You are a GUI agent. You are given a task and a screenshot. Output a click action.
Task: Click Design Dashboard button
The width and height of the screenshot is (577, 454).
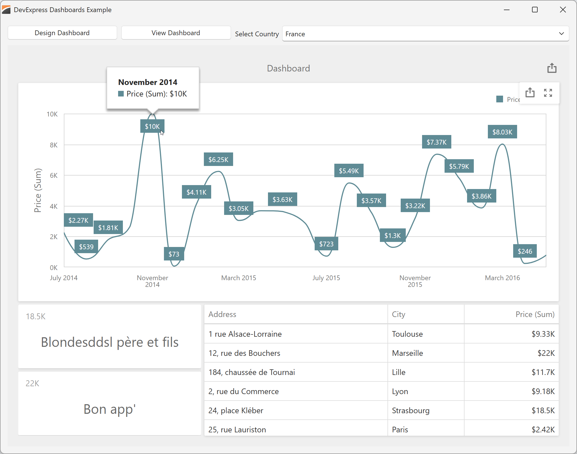click(62, 33)
